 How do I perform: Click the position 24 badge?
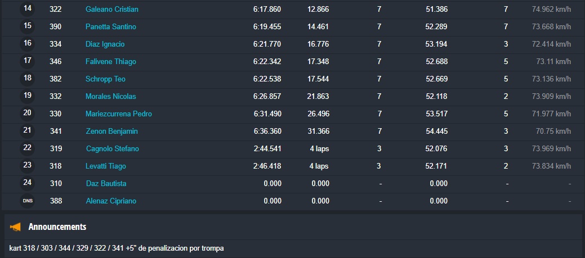pos(28,183)
